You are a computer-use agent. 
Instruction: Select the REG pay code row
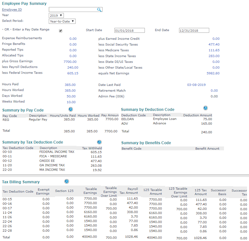click(60, 120)
